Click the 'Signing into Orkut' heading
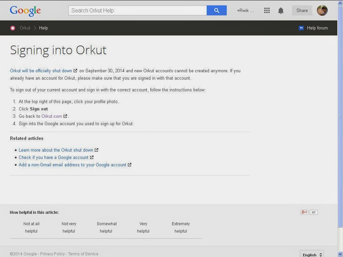Screen dimensions: 343x257 click(x=58, y=50)
